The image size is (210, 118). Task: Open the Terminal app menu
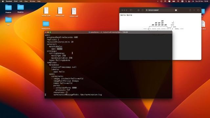coord(9,1)
